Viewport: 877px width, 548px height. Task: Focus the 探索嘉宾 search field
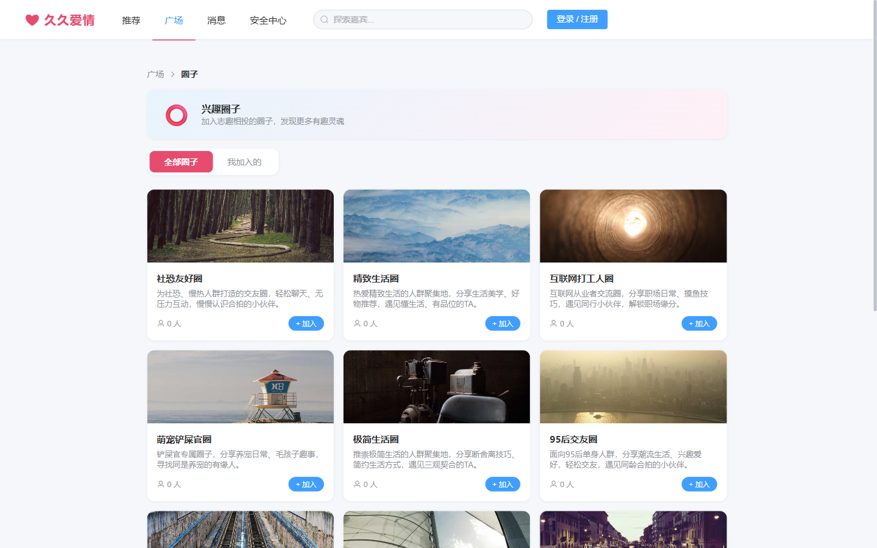423,19
